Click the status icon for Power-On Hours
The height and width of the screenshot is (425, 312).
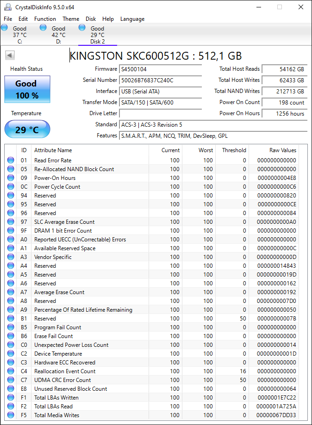[x=11, y=178]
